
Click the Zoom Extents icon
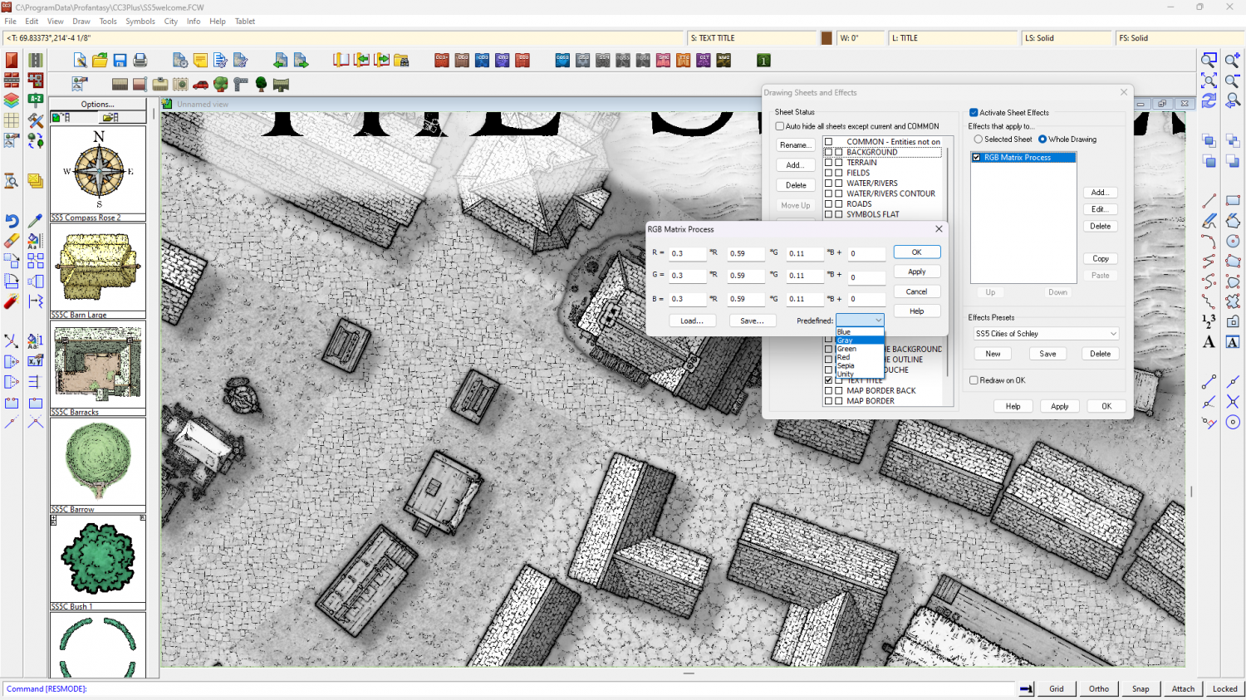click(x=1209, y=81)
